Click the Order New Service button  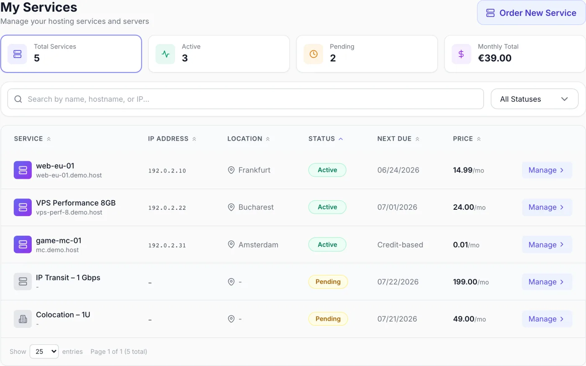coord(531,13)
